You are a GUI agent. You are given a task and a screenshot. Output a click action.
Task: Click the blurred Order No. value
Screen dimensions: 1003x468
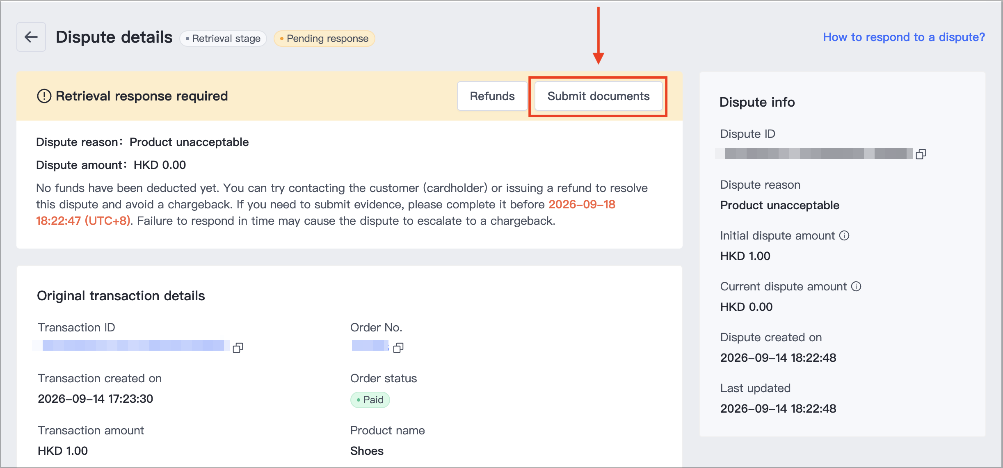tap(370, 345)
